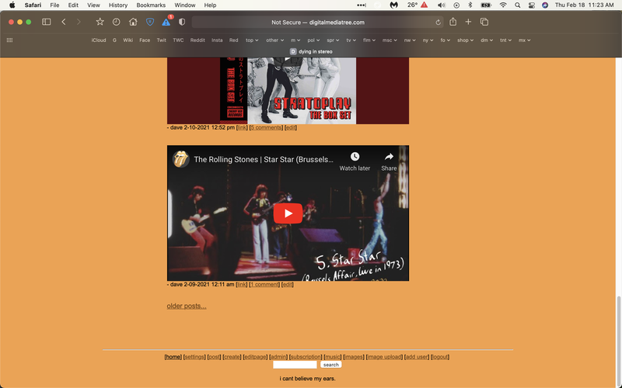Image resolution: width=622 pixels, height=388 pixels.
Task: Open the footer settings link
Action: (x=194, y=357)
